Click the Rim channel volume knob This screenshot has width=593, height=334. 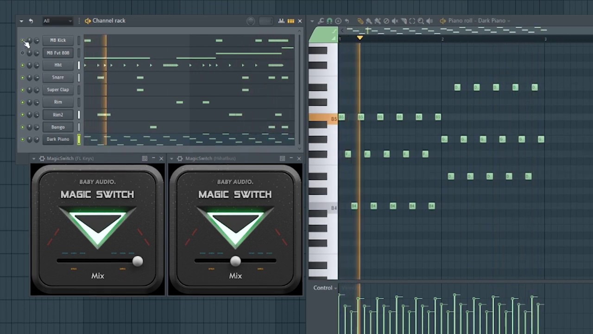(37, 103)
